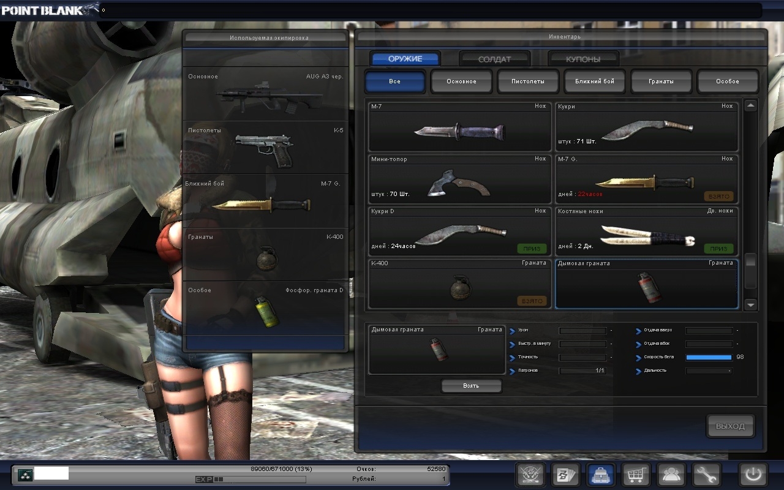
Task: Select the Мини-топор item
Action: 460,179
